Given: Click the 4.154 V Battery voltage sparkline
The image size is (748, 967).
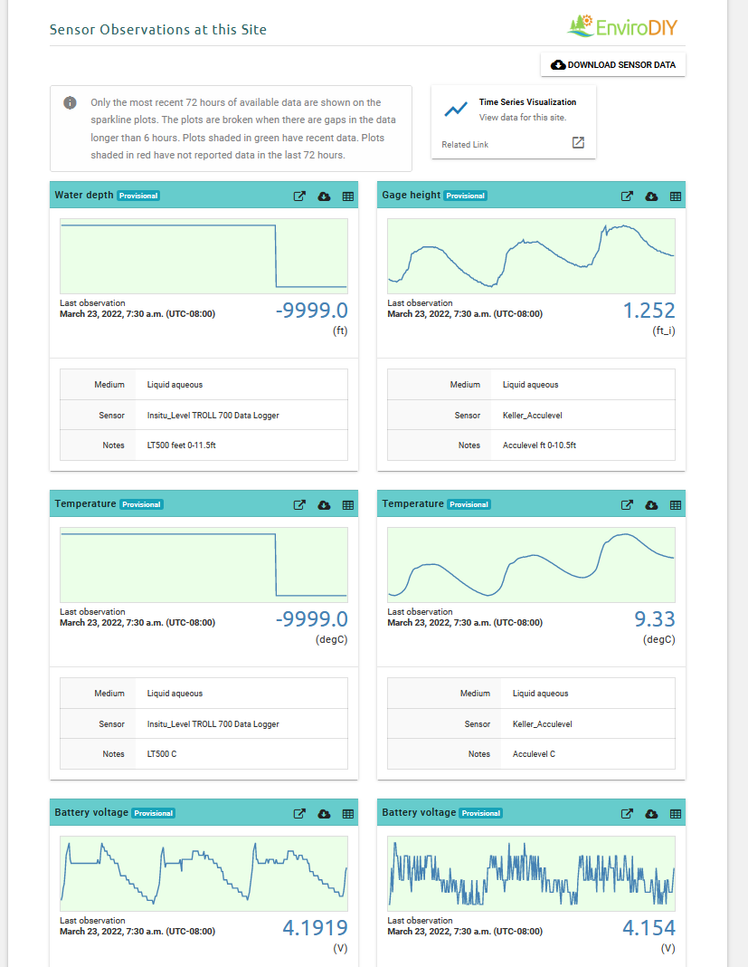Looking at the screenshot, I should click(x=531, y=873).
